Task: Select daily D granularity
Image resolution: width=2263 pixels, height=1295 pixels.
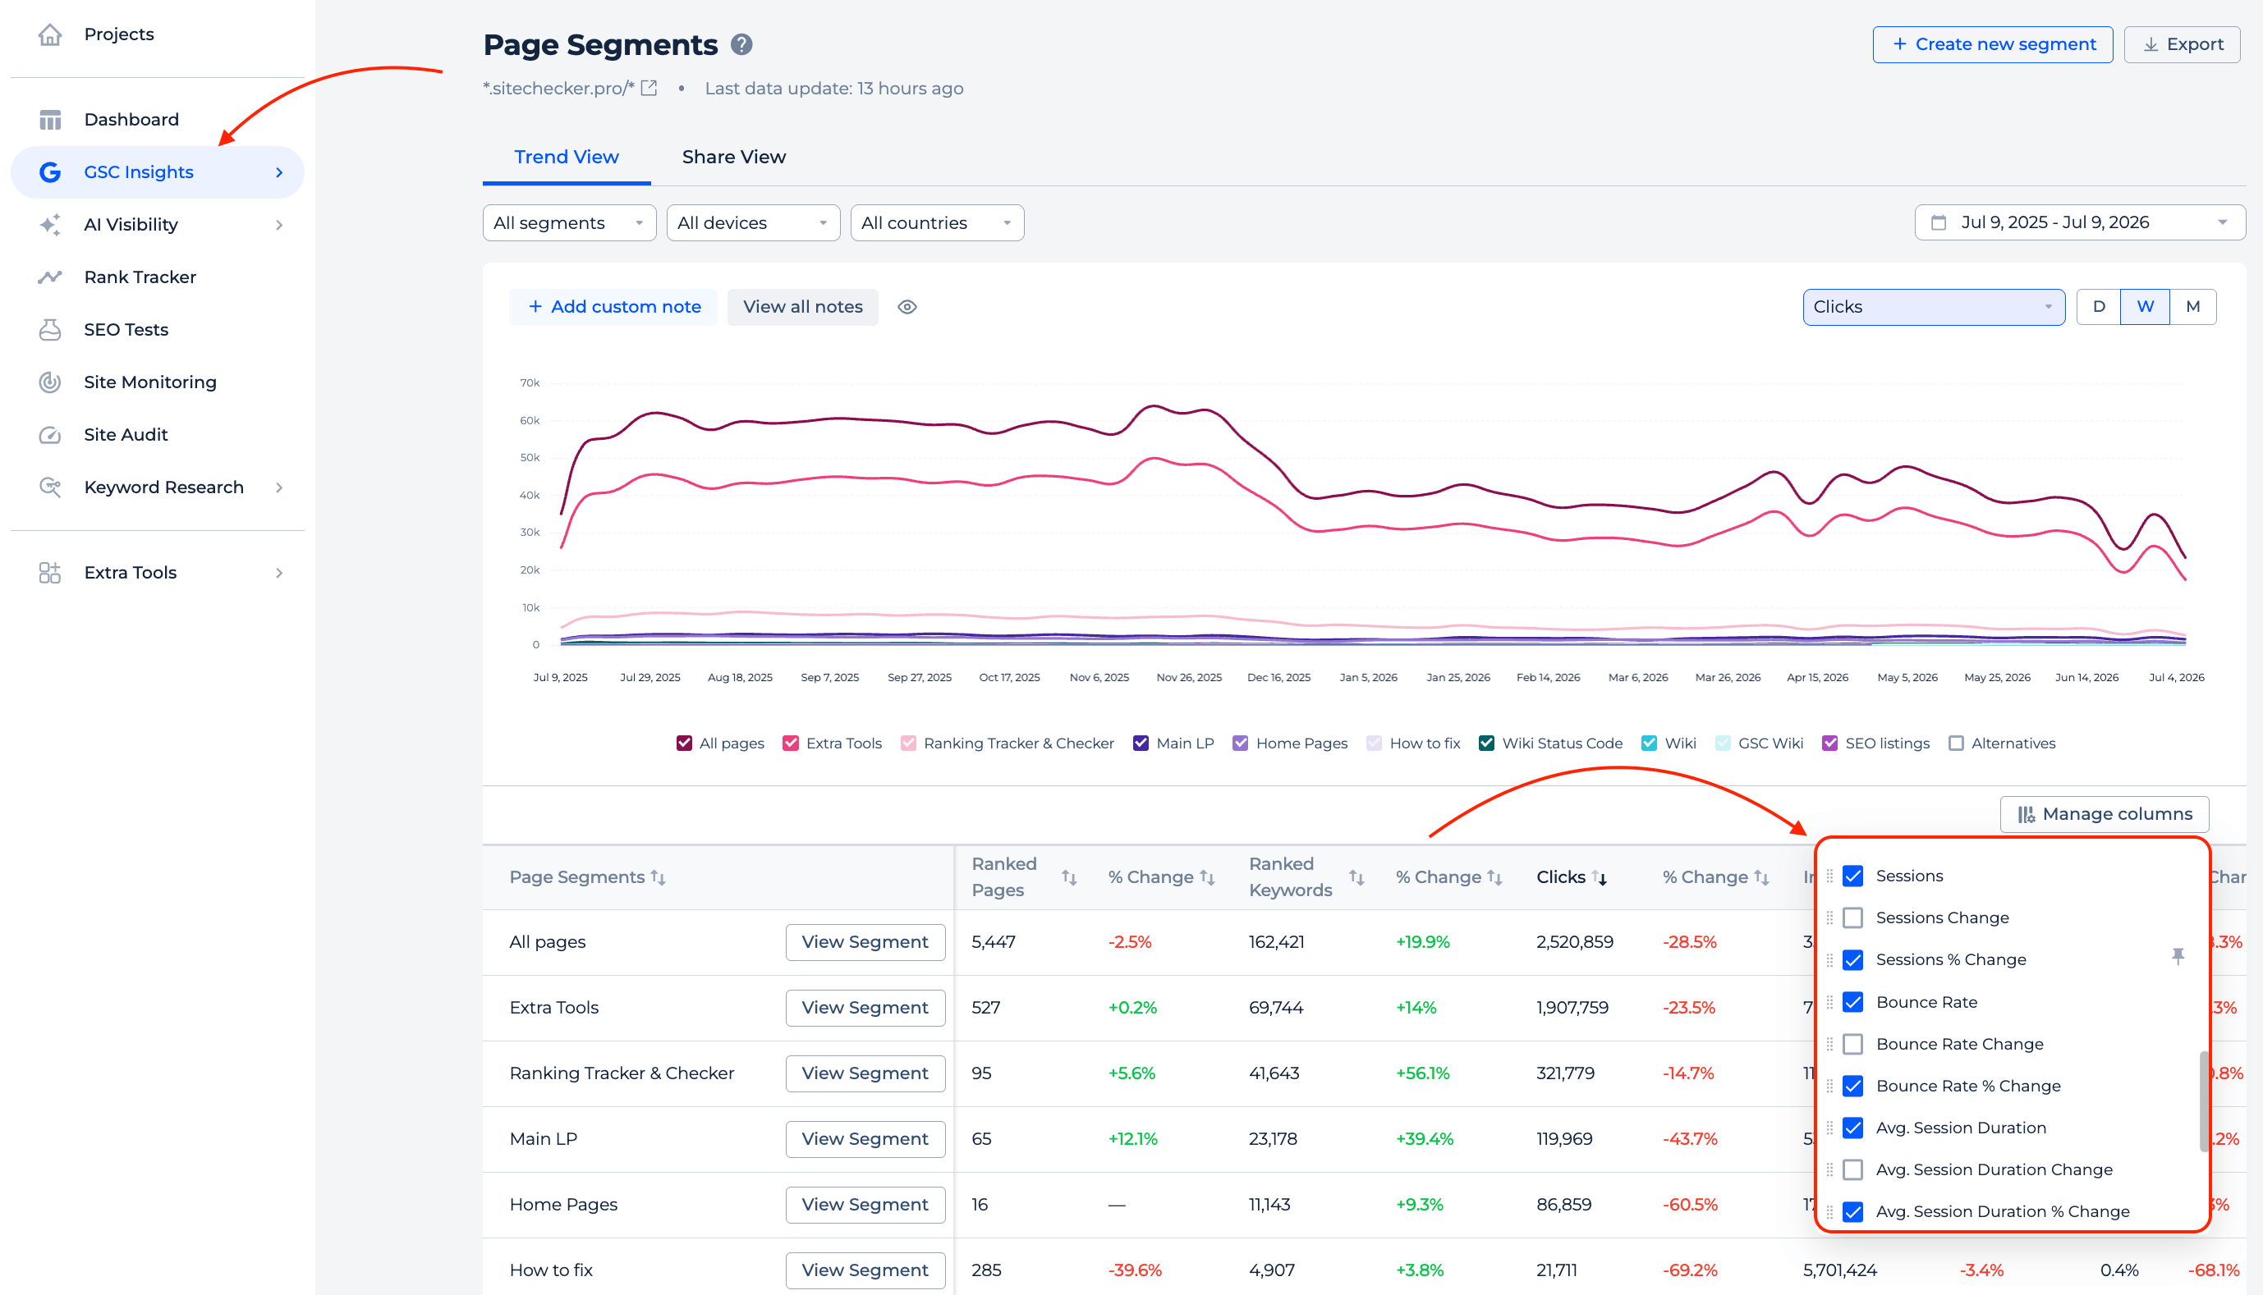Action: click(x=2099, y=307)
